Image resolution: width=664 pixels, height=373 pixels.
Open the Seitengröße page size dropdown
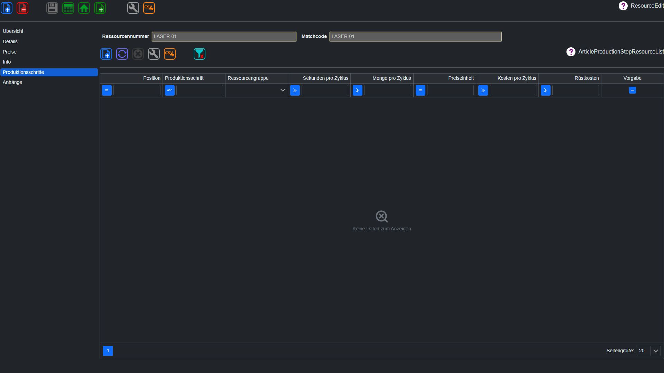655,351
